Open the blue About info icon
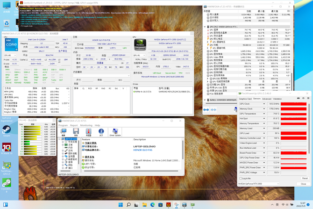313x209 pixels. (x=101, y=132)
